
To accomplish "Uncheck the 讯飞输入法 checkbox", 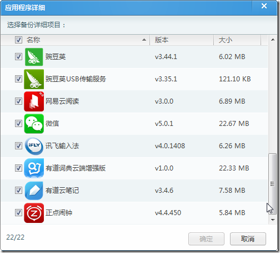I will 18,146.
